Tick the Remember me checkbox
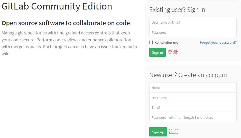 151,42
